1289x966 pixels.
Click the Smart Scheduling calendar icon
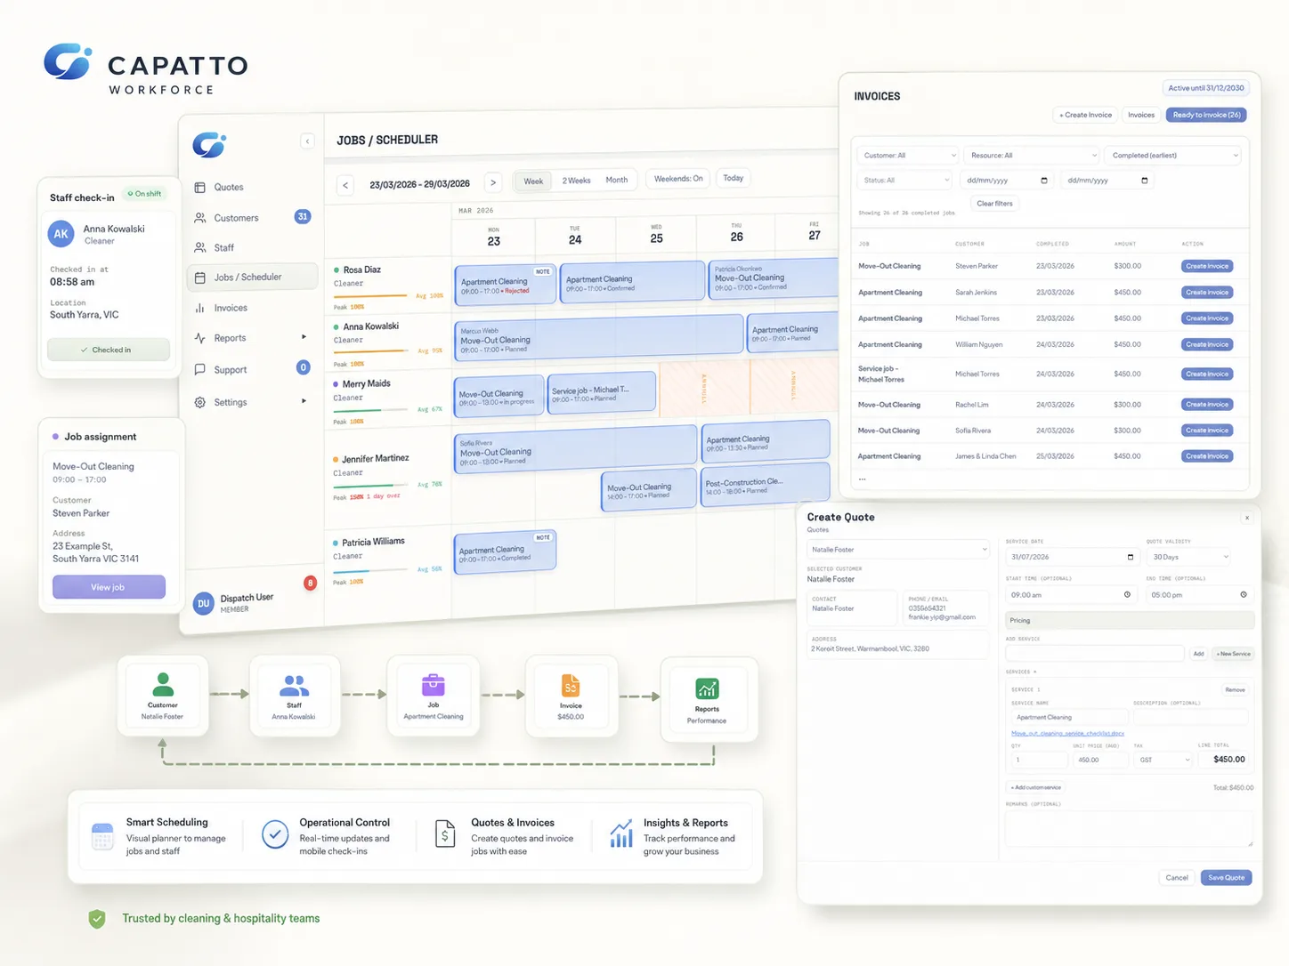[102, 836]
